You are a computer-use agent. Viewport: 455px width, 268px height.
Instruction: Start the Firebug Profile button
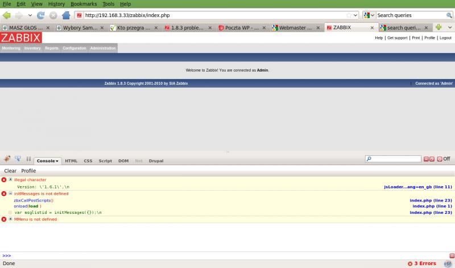[28, 171]
